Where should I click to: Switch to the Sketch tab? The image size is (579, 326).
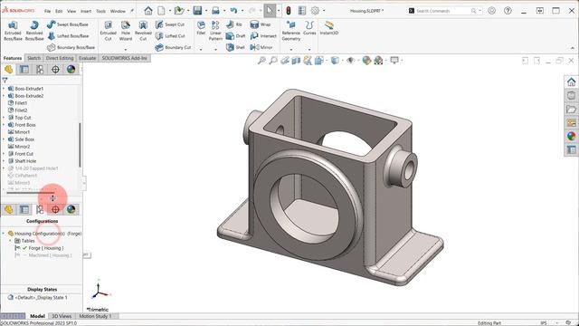[33, 58]
